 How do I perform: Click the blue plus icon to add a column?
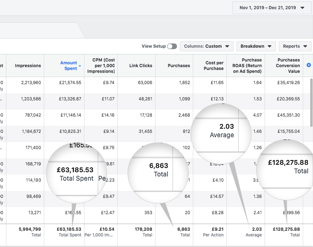point(308,65)
